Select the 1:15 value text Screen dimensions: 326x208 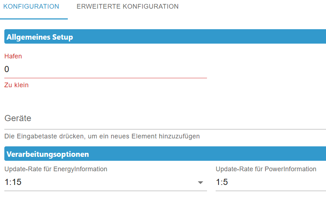coord(13,182)
